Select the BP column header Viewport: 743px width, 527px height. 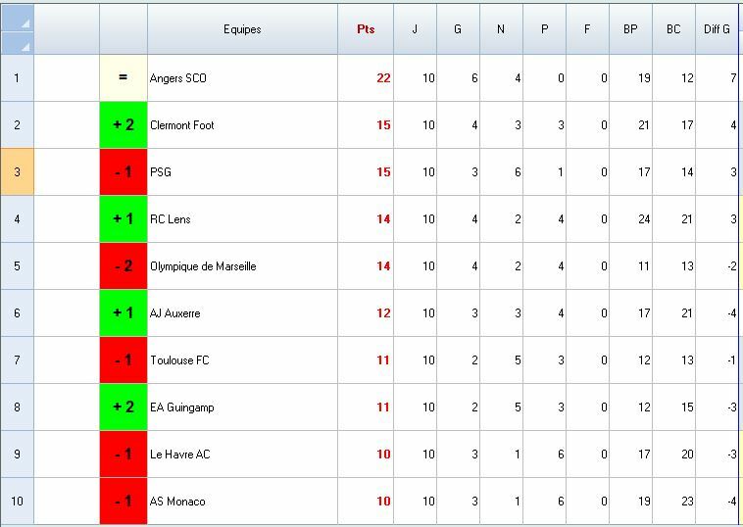[630, 29]
